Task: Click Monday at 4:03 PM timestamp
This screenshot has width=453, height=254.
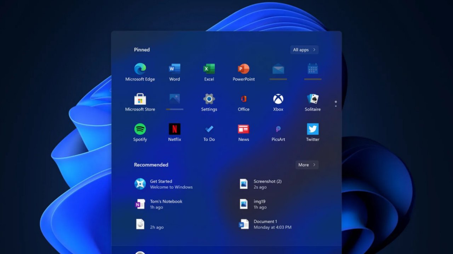Action: click(273, 228)
